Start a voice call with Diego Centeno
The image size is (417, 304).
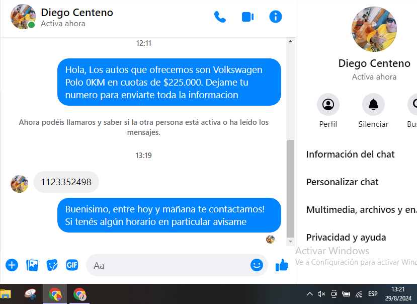coord(220,17)
